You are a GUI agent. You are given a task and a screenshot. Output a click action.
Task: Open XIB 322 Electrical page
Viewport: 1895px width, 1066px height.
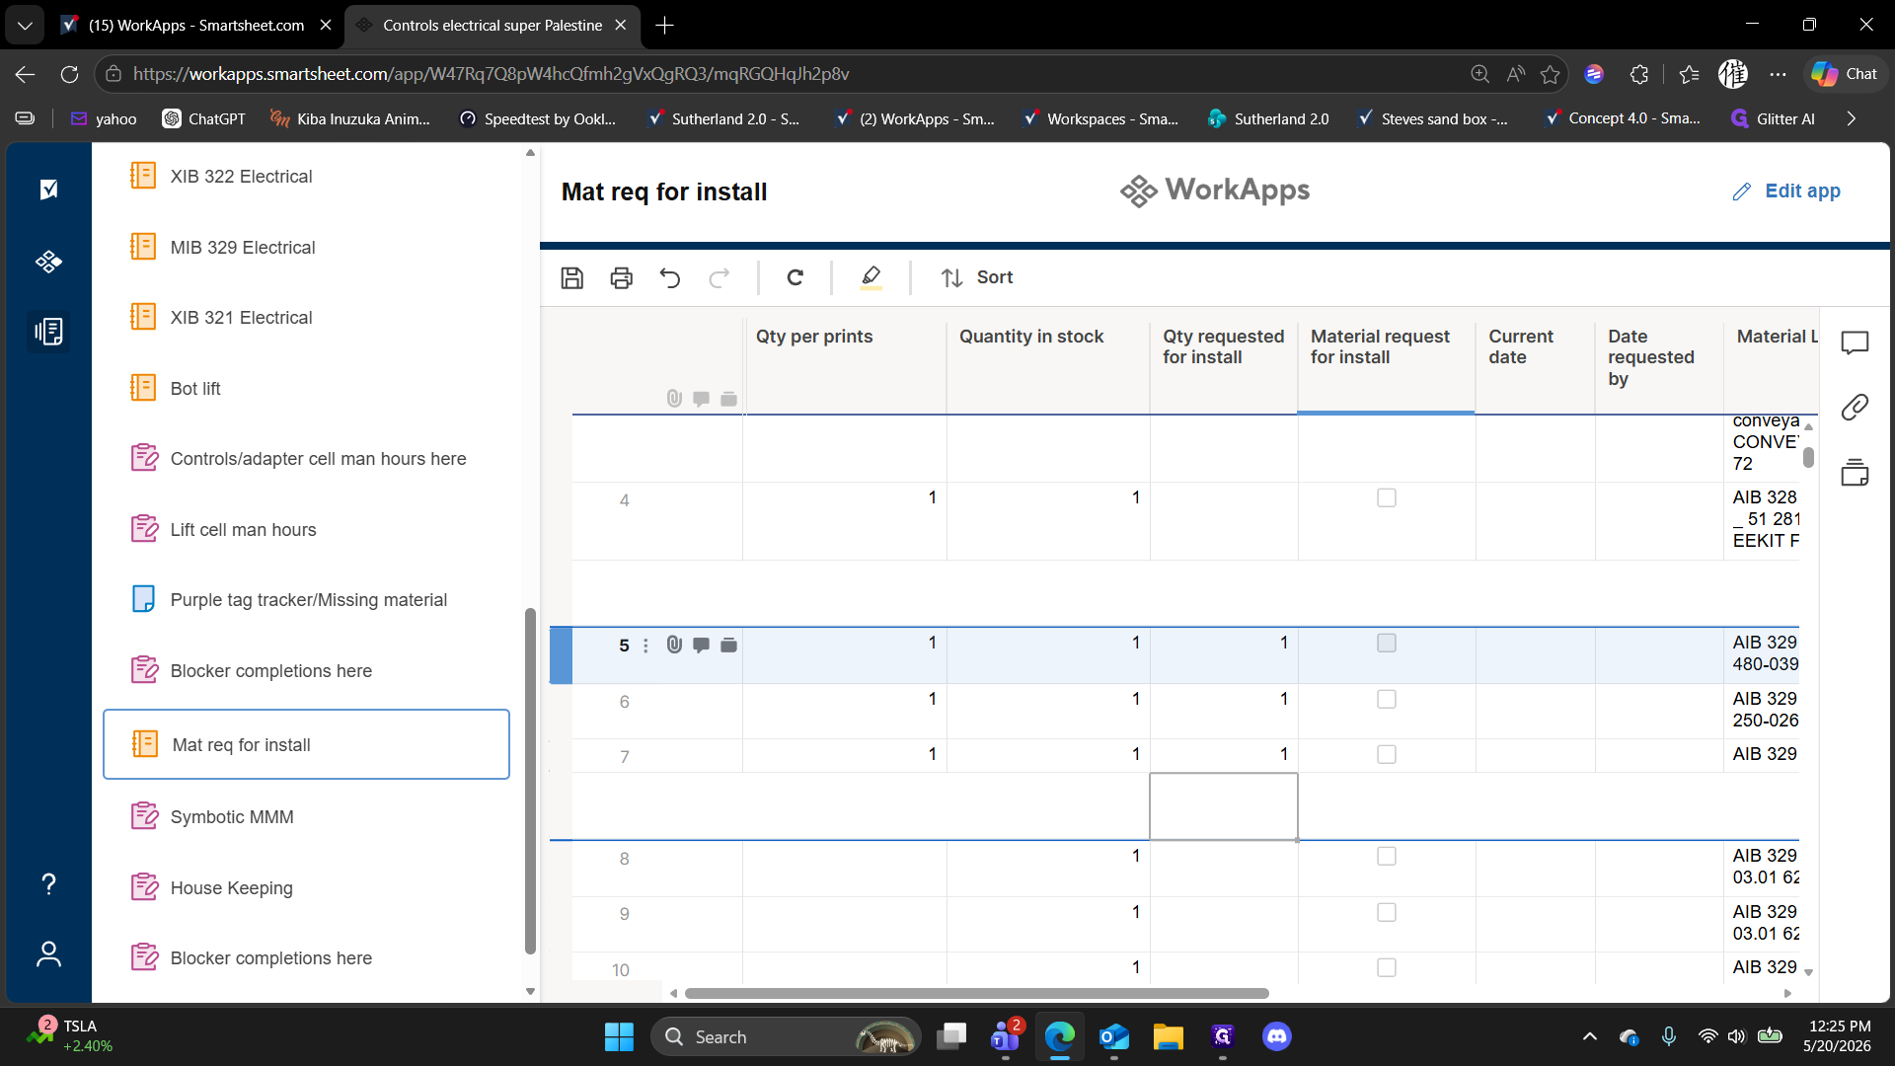click(306, 177)
